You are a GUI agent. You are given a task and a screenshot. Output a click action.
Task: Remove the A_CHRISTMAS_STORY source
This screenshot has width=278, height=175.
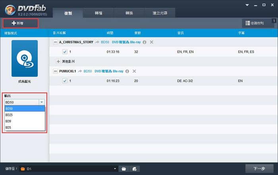(x=152, y=42)
